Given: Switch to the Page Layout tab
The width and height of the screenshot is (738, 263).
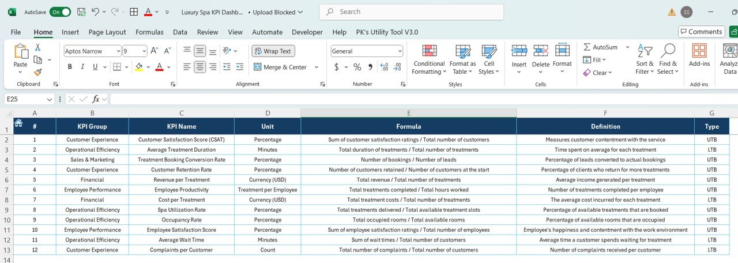Looking at the screenshot, I should point(107,32).
